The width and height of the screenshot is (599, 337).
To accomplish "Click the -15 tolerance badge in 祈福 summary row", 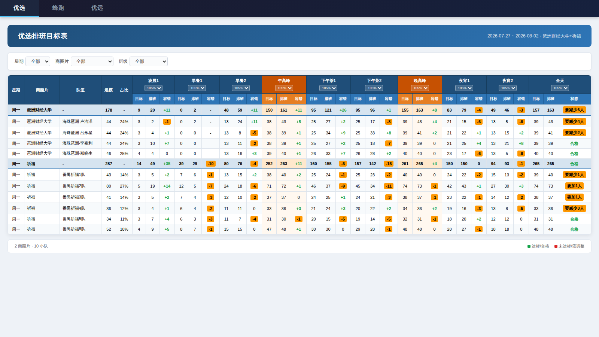I will click(389, 164).
